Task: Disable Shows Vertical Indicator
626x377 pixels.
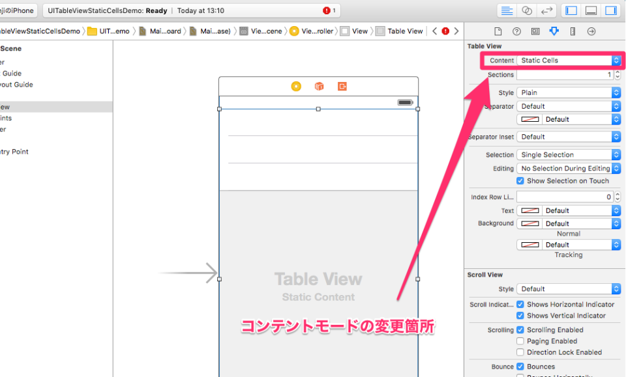Action: [x=520, y=316]
